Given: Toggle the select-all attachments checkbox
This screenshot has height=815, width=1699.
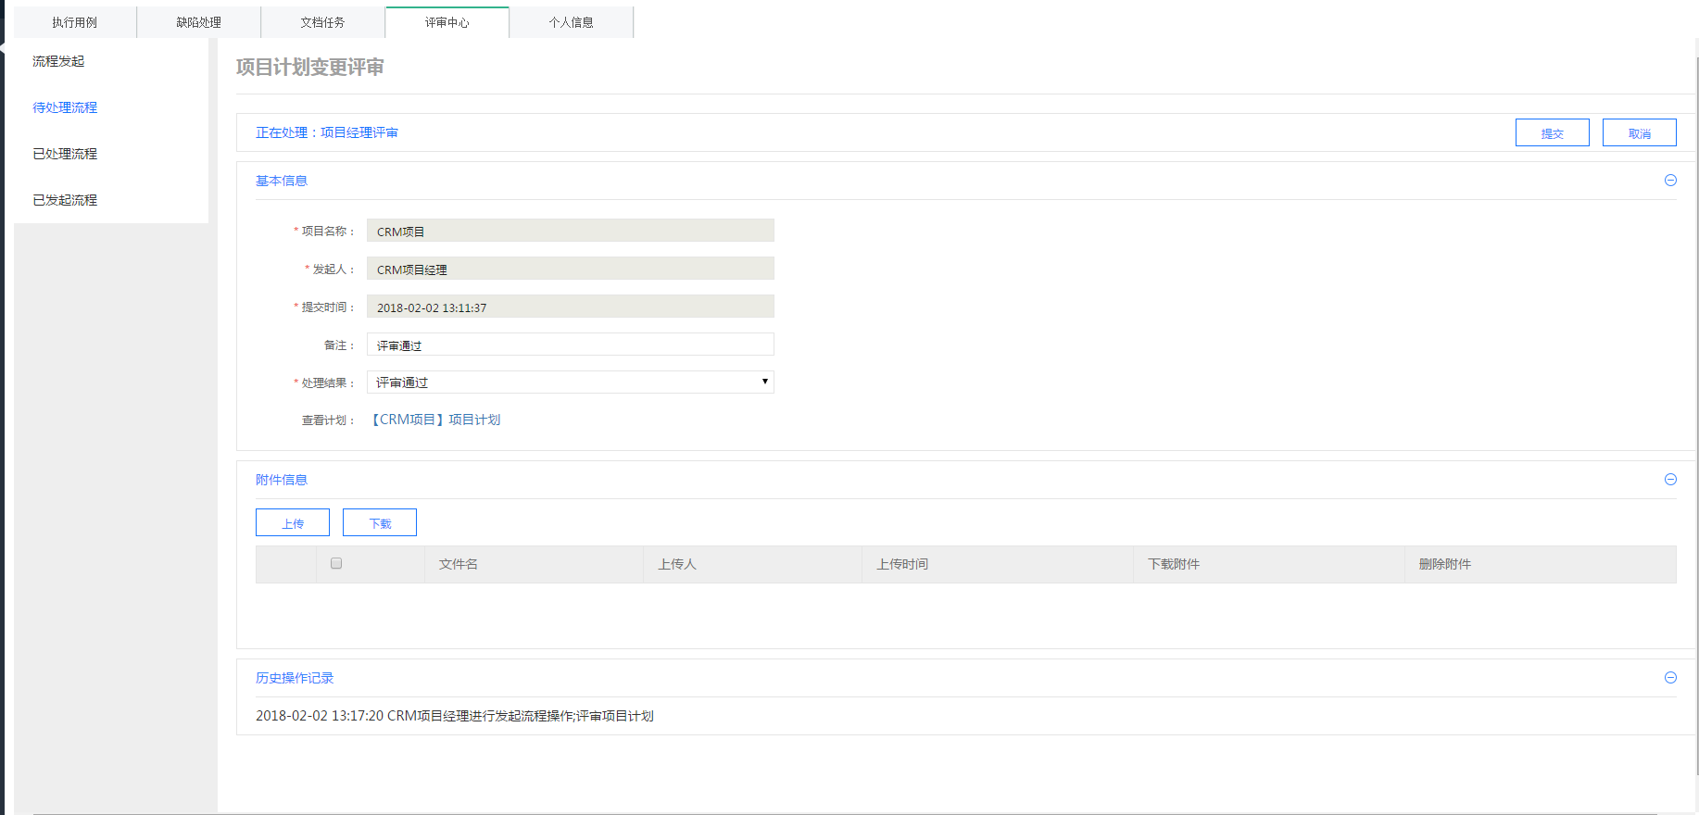Looking at the screenshot, I should coord(336,563).
